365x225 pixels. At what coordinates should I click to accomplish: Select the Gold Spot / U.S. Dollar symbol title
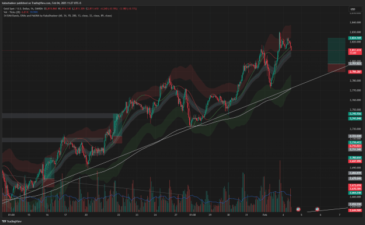pyautogui.click(x=20, y=9)
